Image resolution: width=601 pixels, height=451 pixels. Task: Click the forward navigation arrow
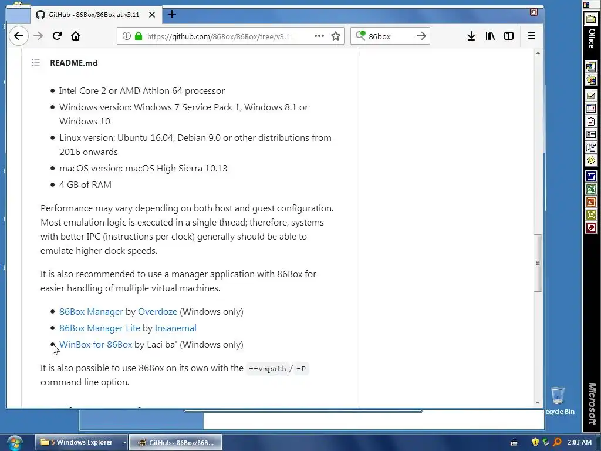pos(38,36)
